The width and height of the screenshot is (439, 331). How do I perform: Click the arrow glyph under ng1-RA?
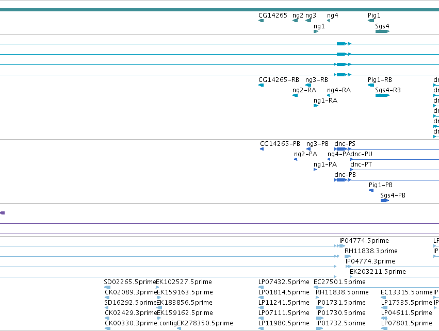pyautogui.click(x=316, y=106)
